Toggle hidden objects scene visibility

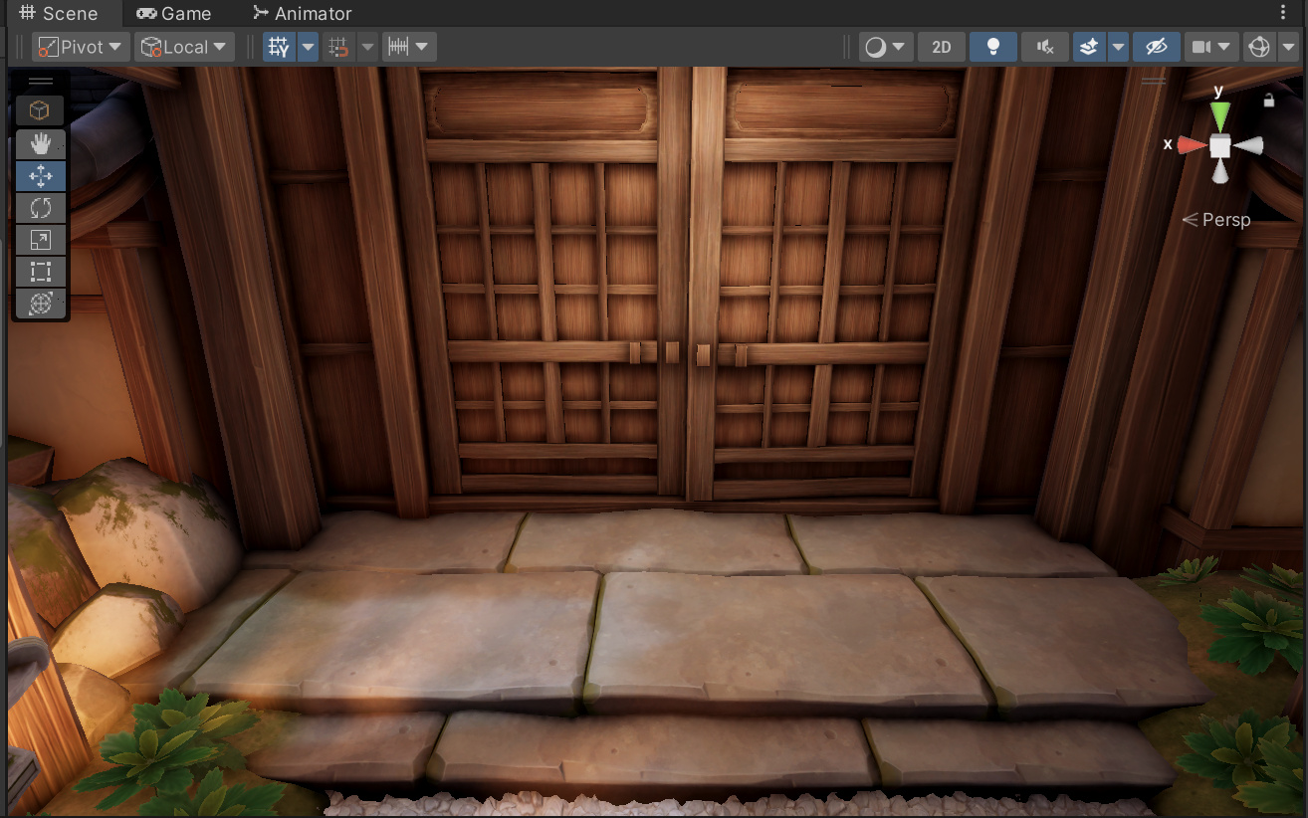tap(1156, 47)
